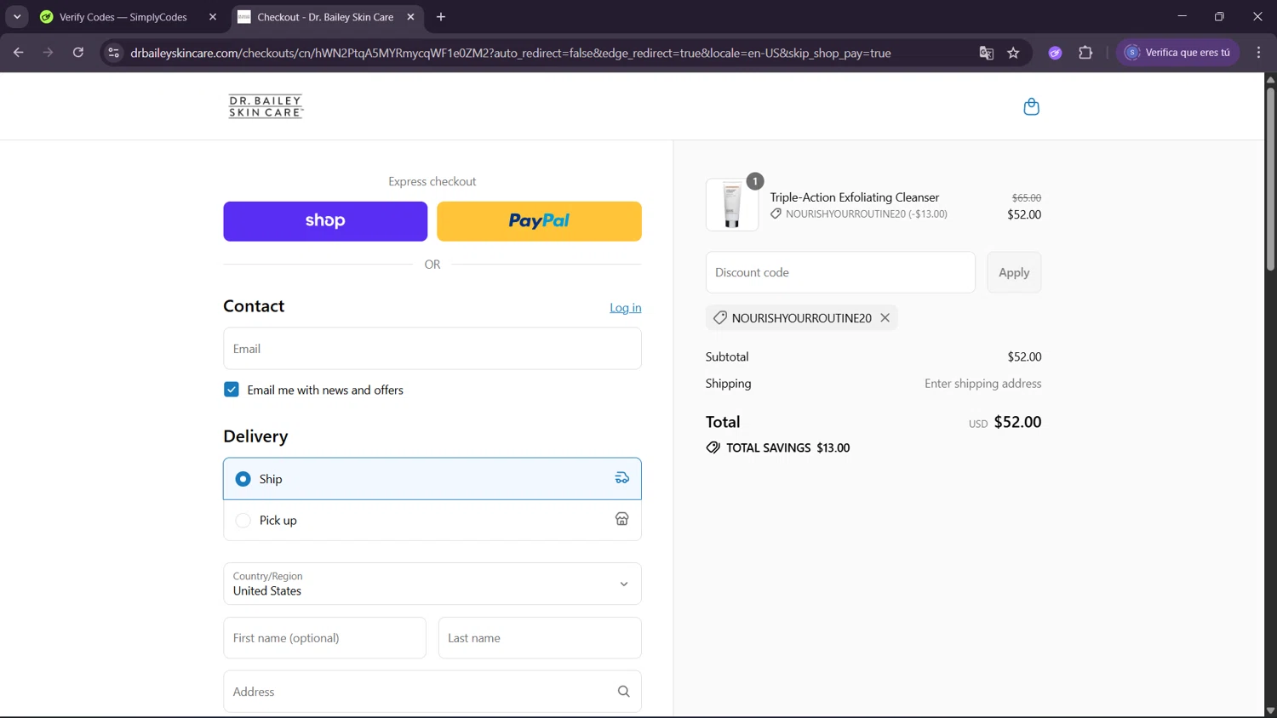Click the translate page icon
Image resolution: width=1277 pixels, height=718 pixels.
(x=986, y=53)
